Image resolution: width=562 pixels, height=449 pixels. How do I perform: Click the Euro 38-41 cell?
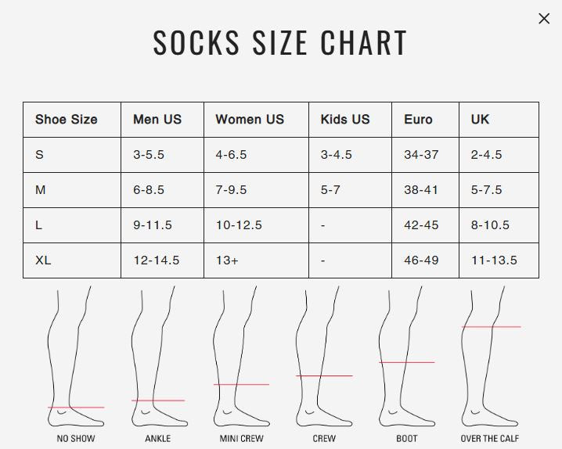[421, 190]
